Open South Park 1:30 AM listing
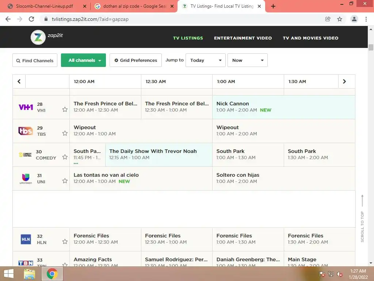 click(x=319, y=155)
